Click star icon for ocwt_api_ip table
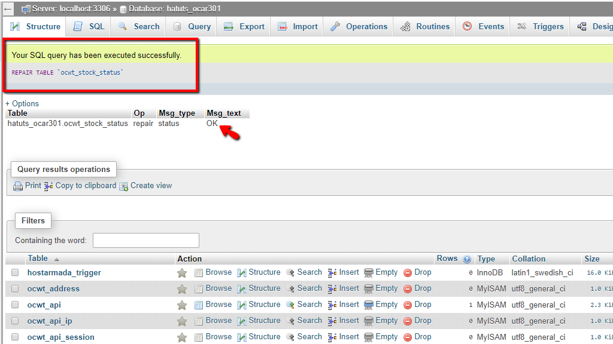 point(182,321)
